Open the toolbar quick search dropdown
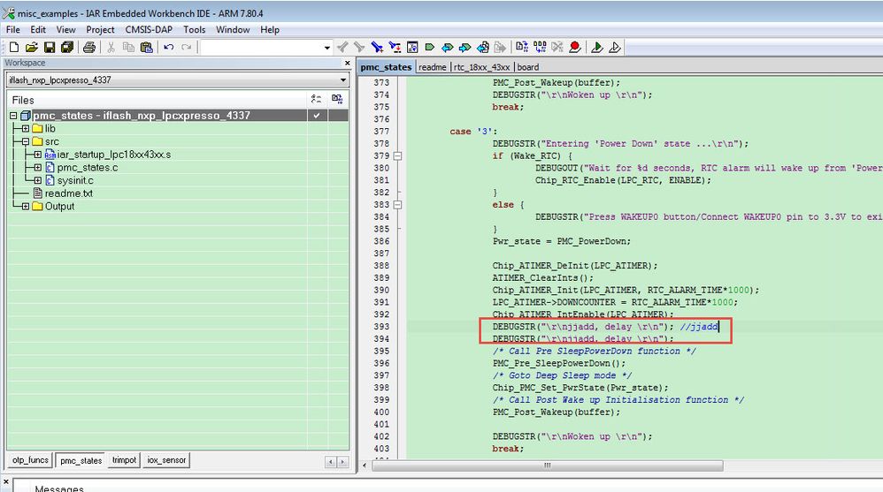This screenshot has width=883, height=492. point(327,48)
